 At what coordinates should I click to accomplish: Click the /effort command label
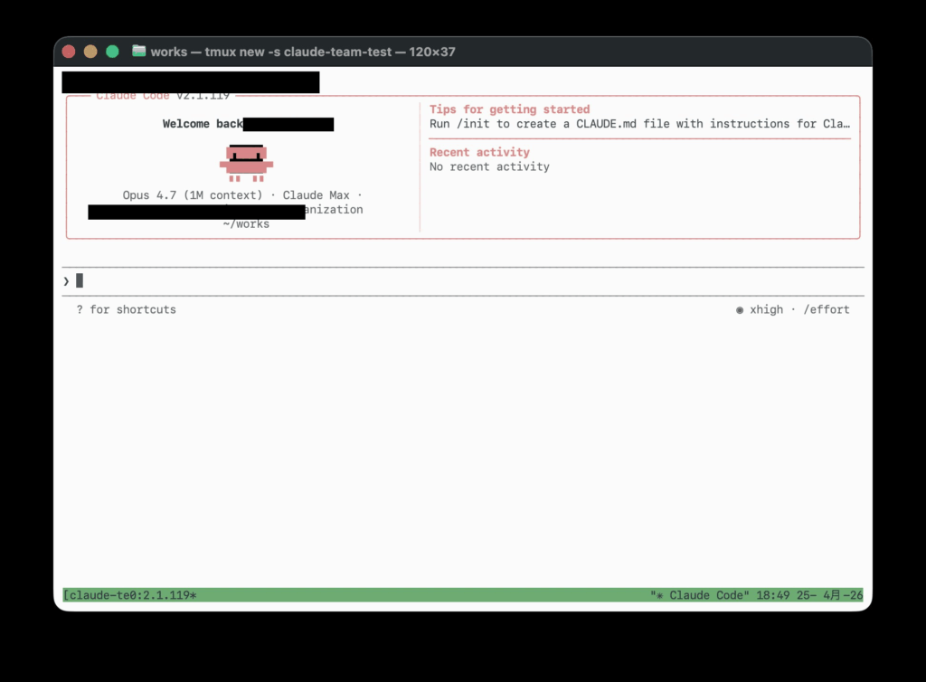(826, 309)
